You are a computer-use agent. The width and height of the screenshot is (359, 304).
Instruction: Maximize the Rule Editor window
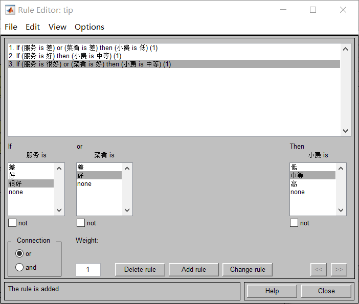click(x=313, y=10)
